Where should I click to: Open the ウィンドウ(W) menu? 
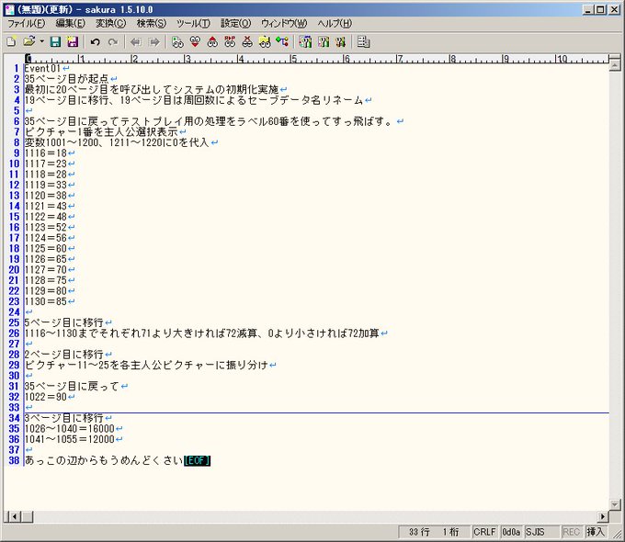pos(284,24)
